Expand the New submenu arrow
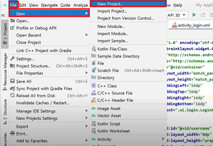This screenshot has width=213, height=146. [87, 13]
